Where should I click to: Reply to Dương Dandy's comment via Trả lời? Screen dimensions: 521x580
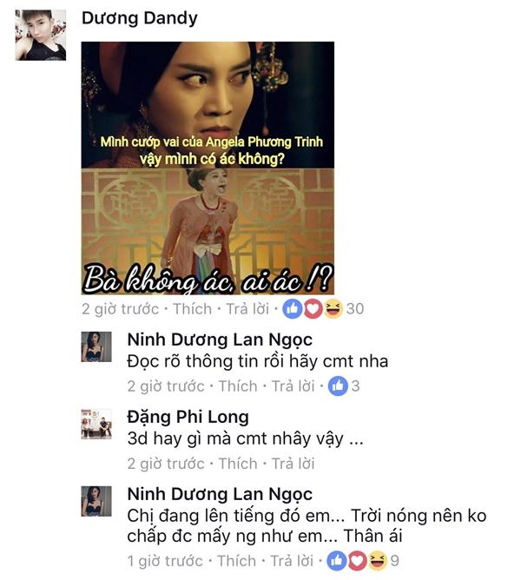(247, 309)
